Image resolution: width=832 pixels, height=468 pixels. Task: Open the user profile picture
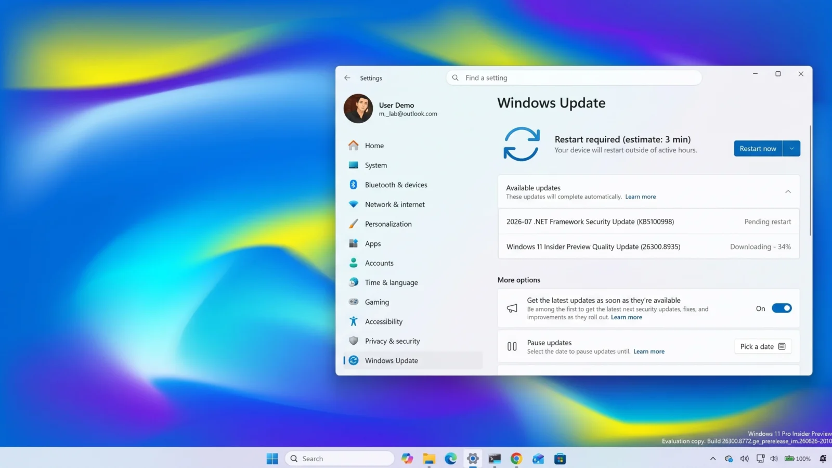point(358,109)
